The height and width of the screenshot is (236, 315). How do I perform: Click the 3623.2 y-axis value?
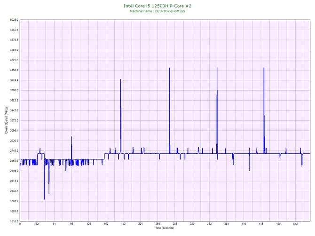tap(14, 101)
